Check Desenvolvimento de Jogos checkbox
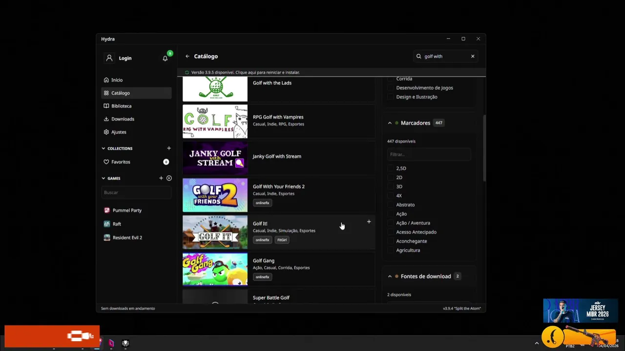 [x=390, y=88]
